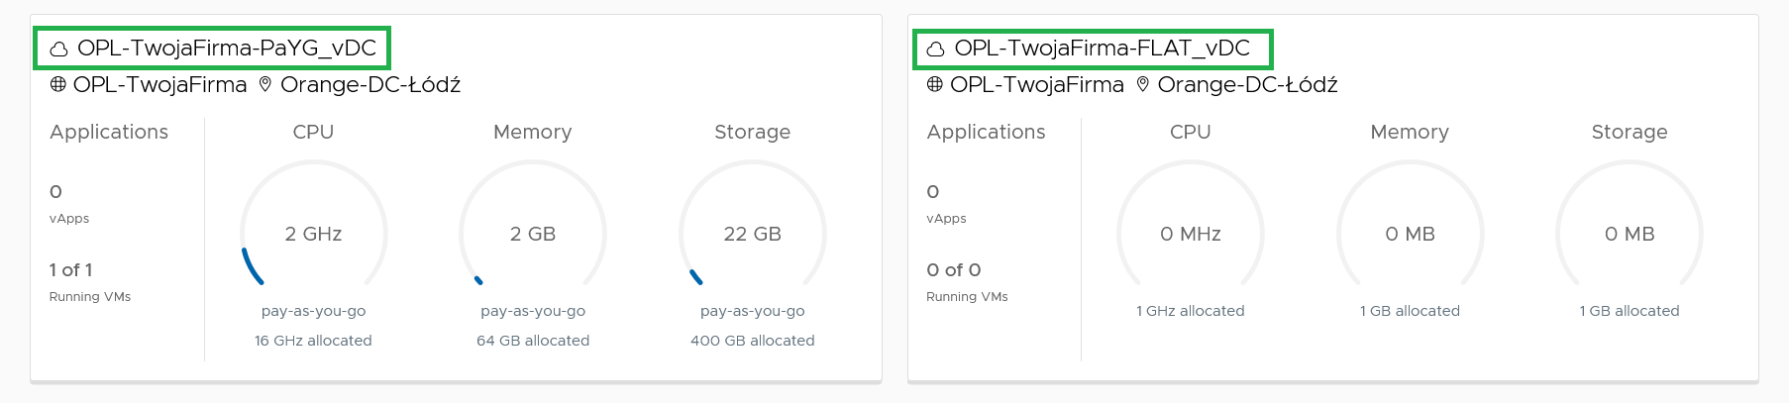Screen dimensions: 1789x403
Task: Click '16 GHz allocated' CPU label
Action: (x=313, y=341)
